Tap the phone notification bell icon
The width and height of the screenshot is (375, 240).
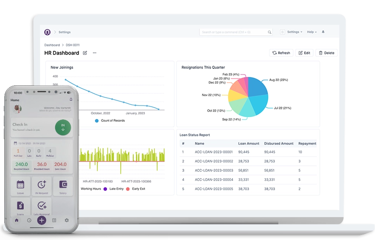pos(71,99)
